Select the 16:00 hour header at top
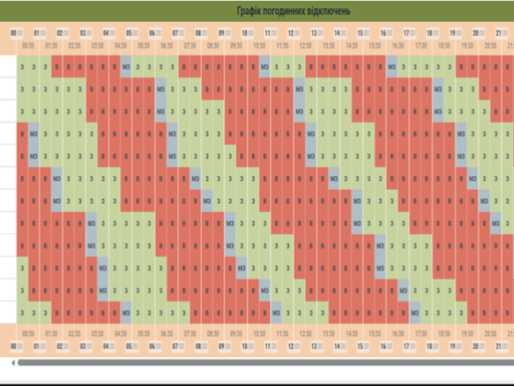 point(388,33)
